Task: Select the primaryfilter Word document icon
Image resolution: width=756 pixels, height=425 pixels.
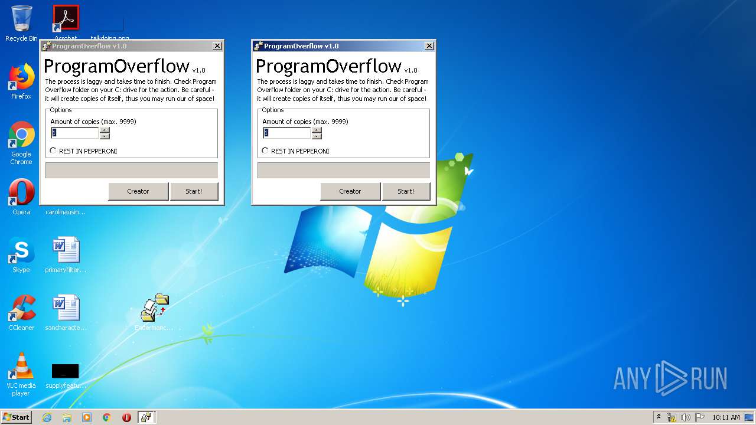Action: pyautogui.click(x=66, y=255)
